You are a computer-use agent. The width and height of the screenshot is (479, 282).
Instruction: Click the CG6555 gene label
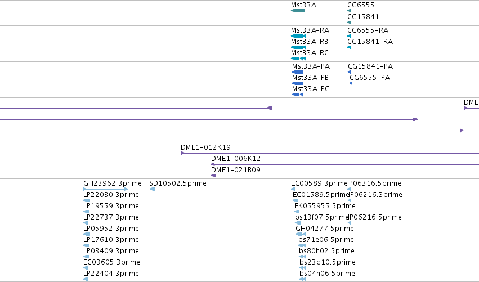(x=361, y=5)
